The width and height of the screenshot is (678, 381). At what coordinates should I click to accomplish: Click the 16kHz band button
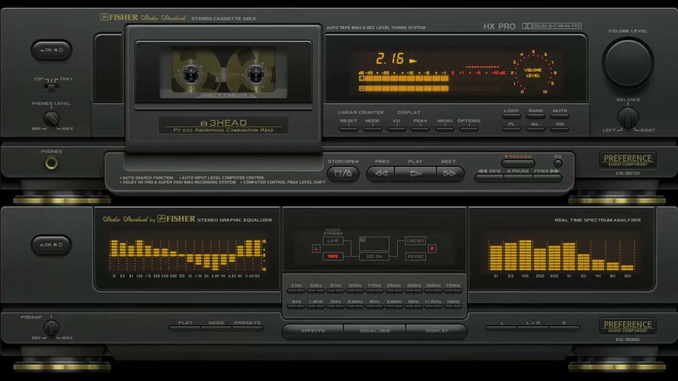(453, 306)
